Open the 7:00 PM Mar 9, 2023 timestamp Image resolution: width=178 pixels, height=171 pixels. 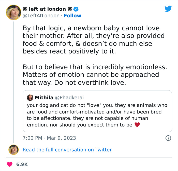(x=49, y=138)
